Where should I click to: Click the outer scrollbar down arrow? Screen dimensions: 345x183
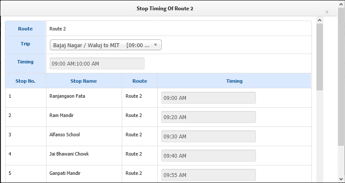pyautogui.click(x=342, y=179)
